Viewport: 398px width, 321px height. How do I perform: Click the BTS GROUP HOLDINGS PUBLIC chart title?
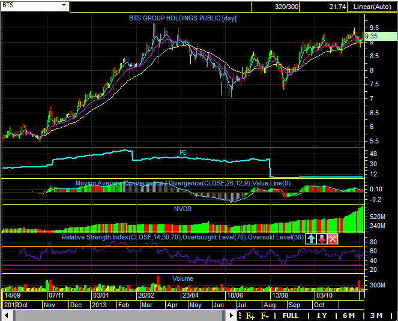[x=183, y=18]
